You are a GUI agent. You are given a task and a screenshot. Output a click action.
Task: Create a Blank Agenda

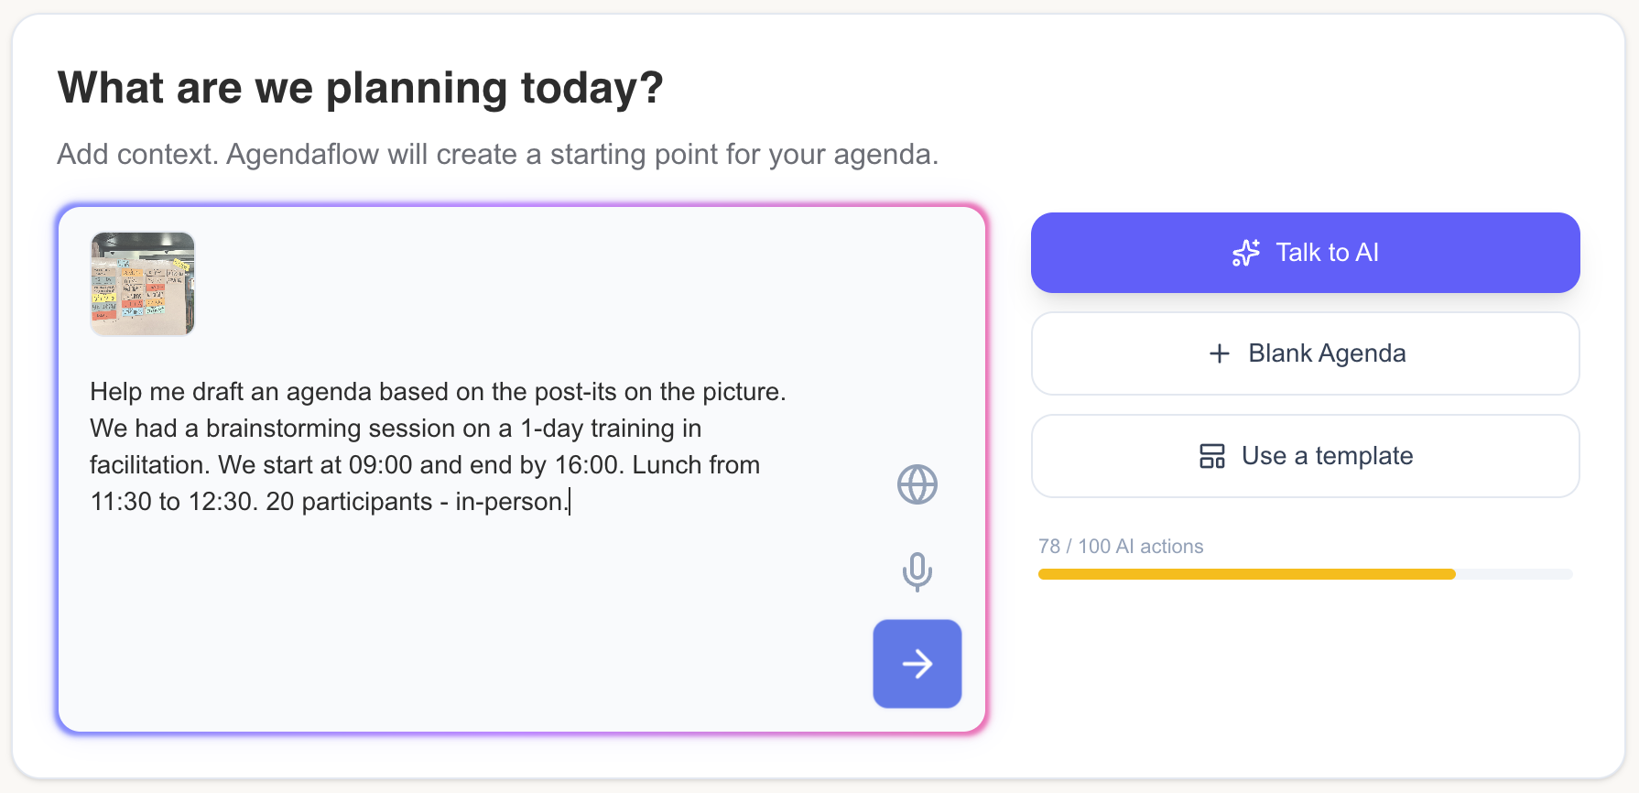(1305, 353)
